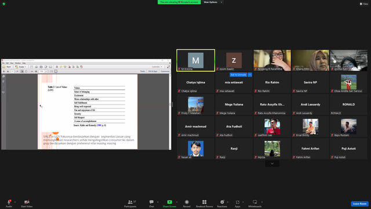Open the Window menu in Acrobat
This screenshot has height=209, width=371.
point(18,63)
